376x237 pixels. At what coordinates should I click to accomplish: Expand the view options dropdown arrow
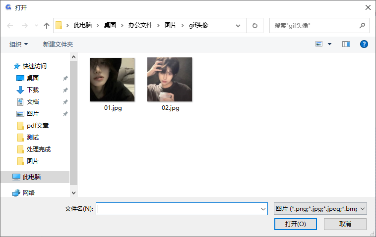(x=330, y=44)
